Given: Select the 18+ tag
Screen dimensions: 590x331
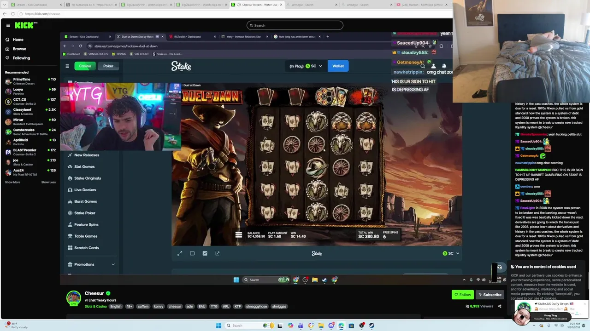Looking at the screenshot, I should coord(129,306).
